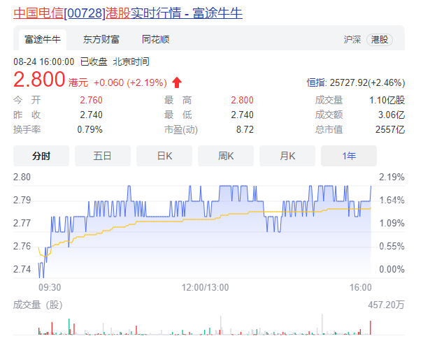This screenshot has height=341, width=423.
Task: Click the 09:30 time axis label
Action: (50, 287)
